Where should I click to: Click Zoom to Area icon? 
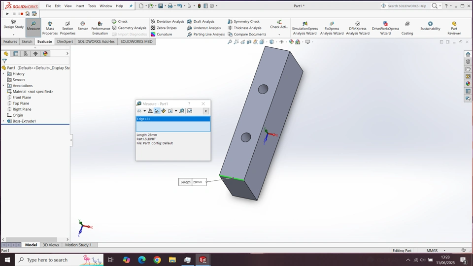[x=236, y=42]
